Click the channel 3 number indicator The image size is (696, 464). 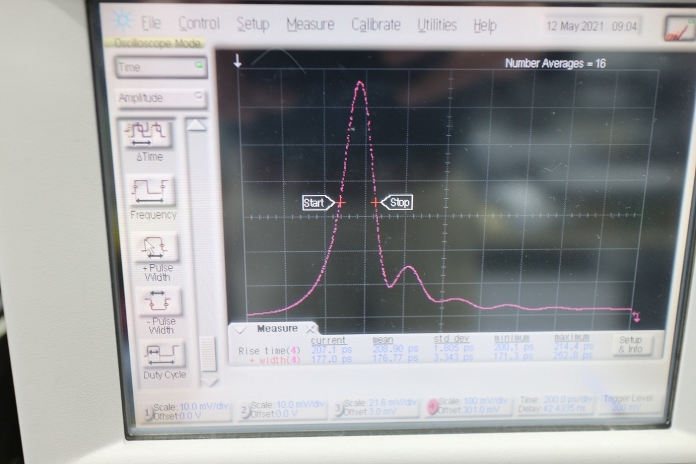point(339,408)
